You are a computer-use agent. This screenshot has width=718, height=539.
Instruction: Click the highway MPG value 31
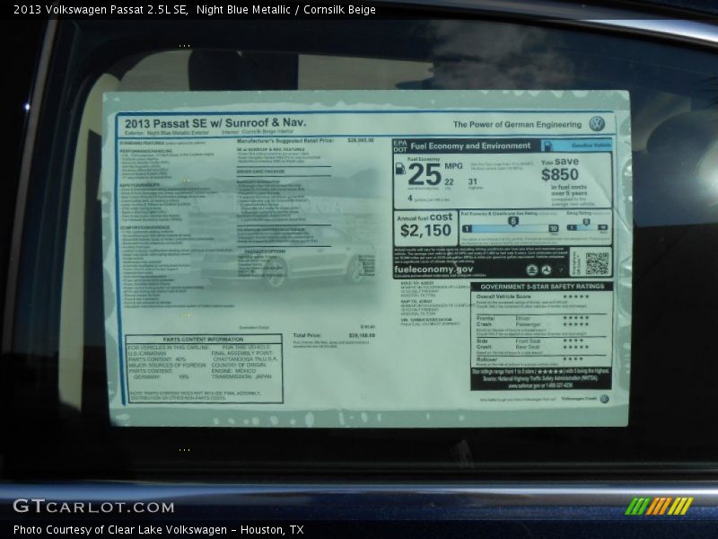pos(473,181)
